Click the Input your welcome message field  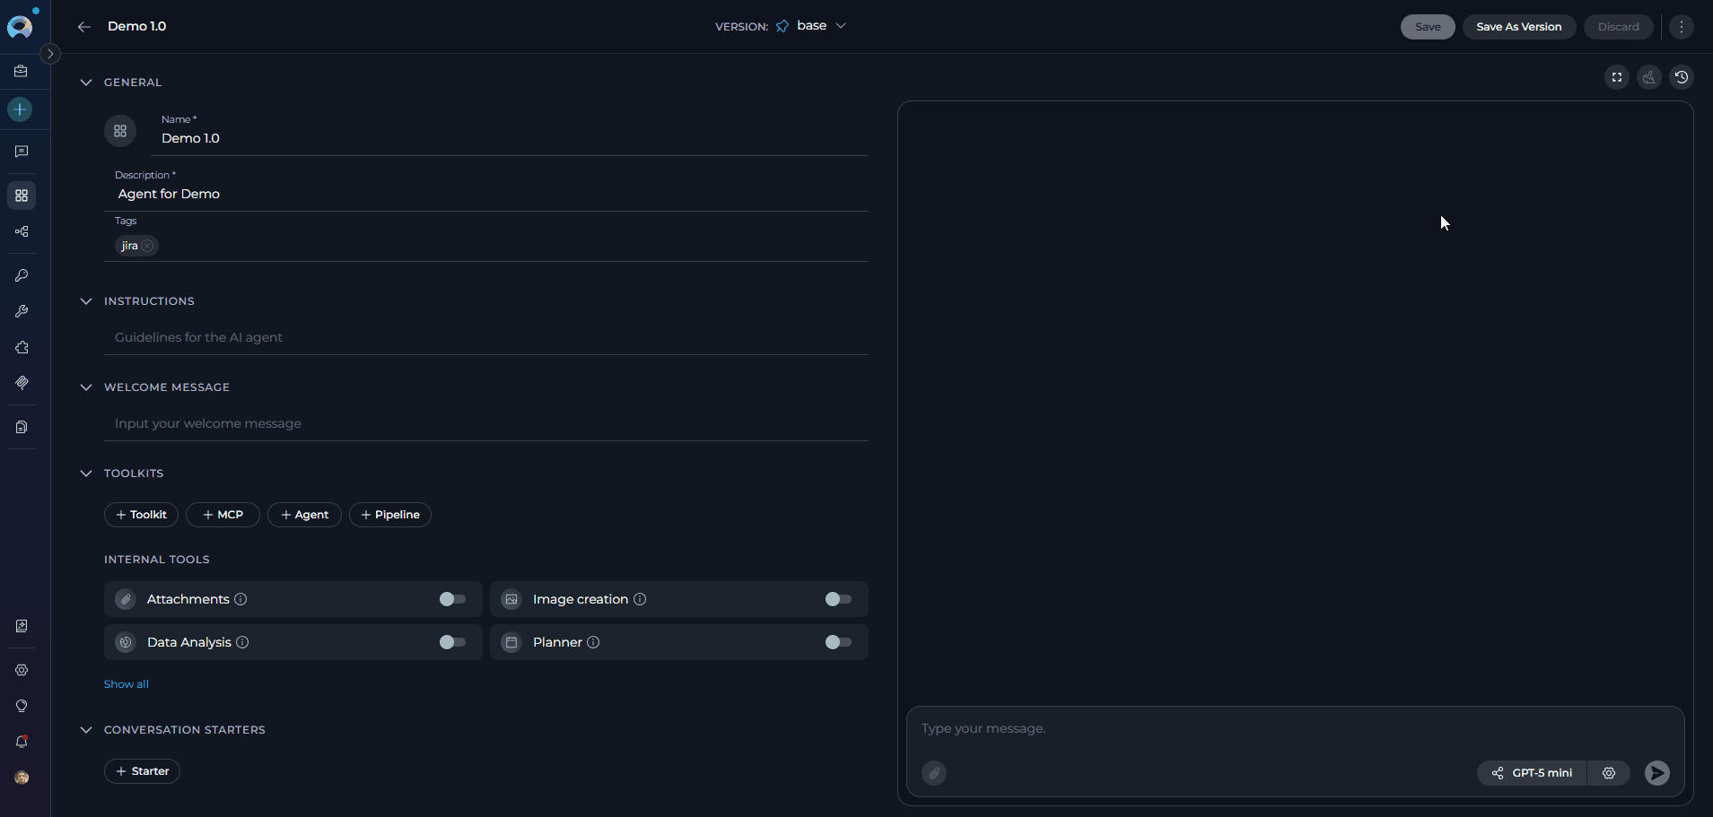(x=486, y=423)
